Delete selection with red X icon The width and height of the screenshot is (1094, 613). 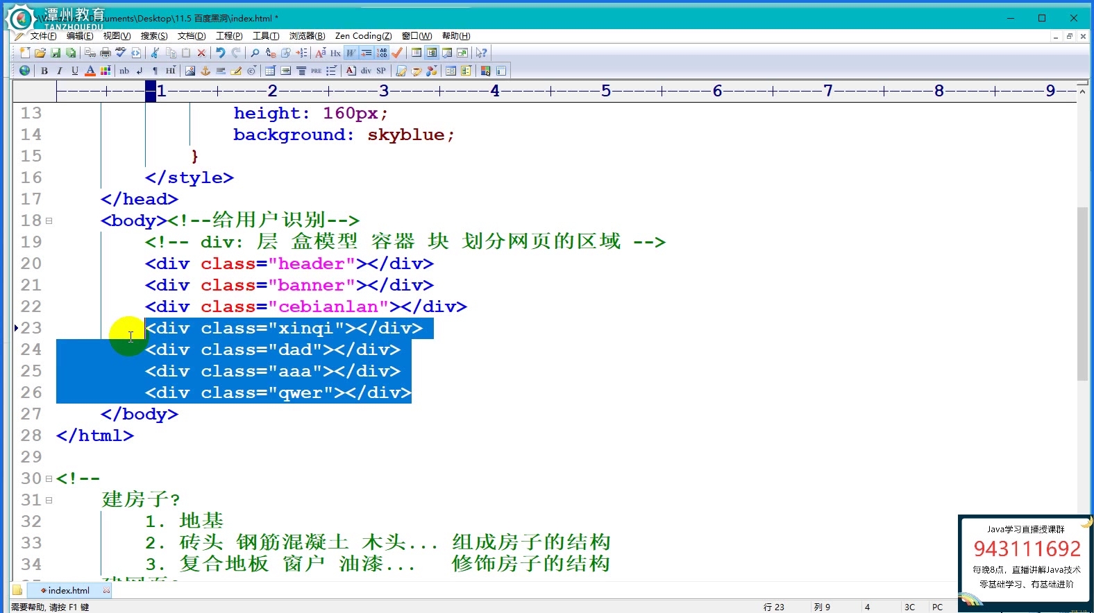pos(201,53)
